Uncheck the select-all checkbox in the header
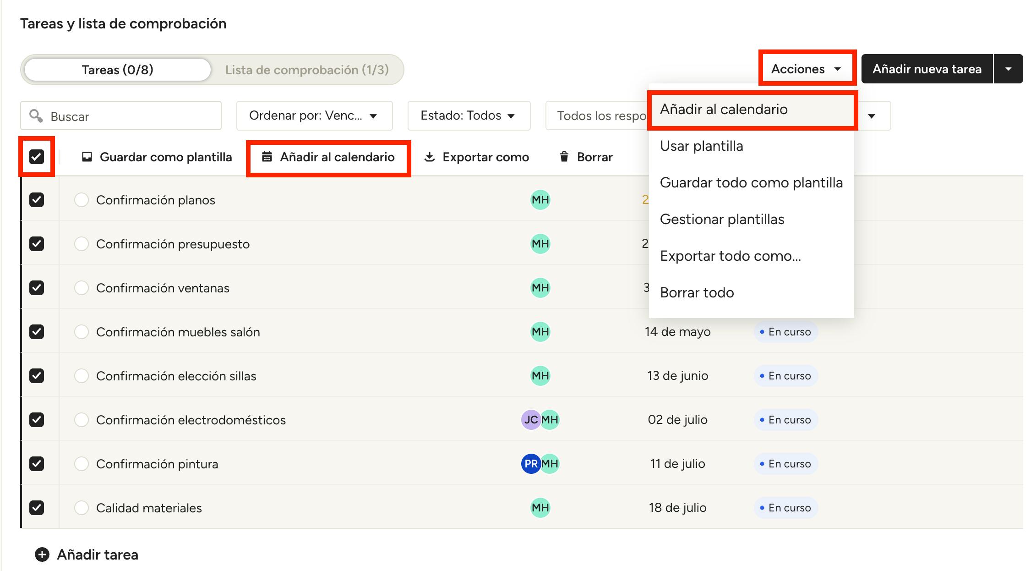 coord(37,157)
